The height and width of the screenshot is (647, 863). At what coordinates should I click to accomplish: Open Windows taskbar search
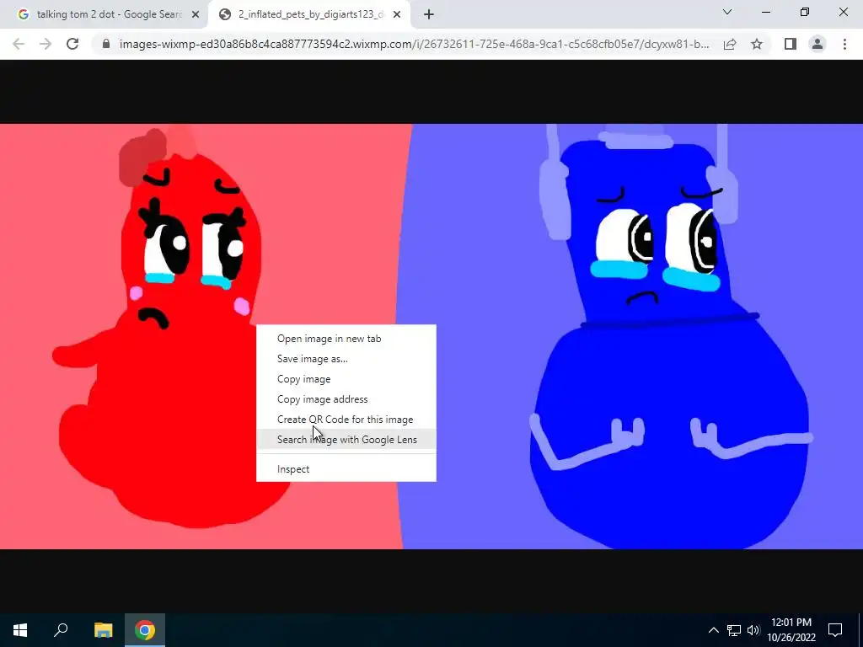pyautogui.click(x=61, y=630)
